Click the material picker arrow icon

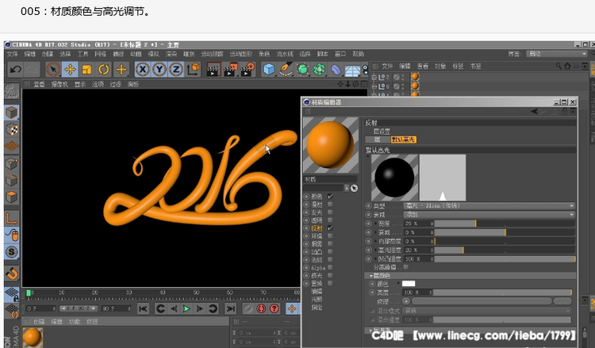tap(354, 188)
